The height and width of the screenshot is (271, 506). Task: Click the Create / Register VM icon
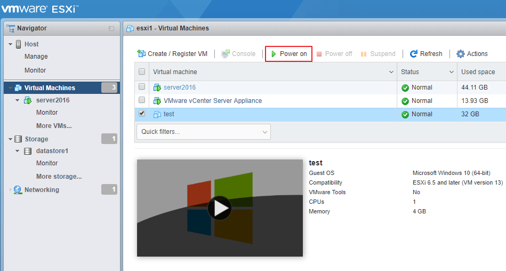tap(141, 53)
